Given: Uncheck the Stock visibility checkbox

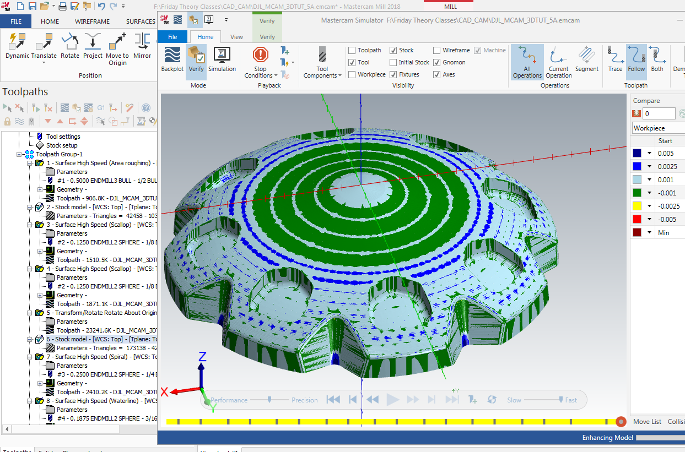Looking at the screenshot, I should coord(393,50).
